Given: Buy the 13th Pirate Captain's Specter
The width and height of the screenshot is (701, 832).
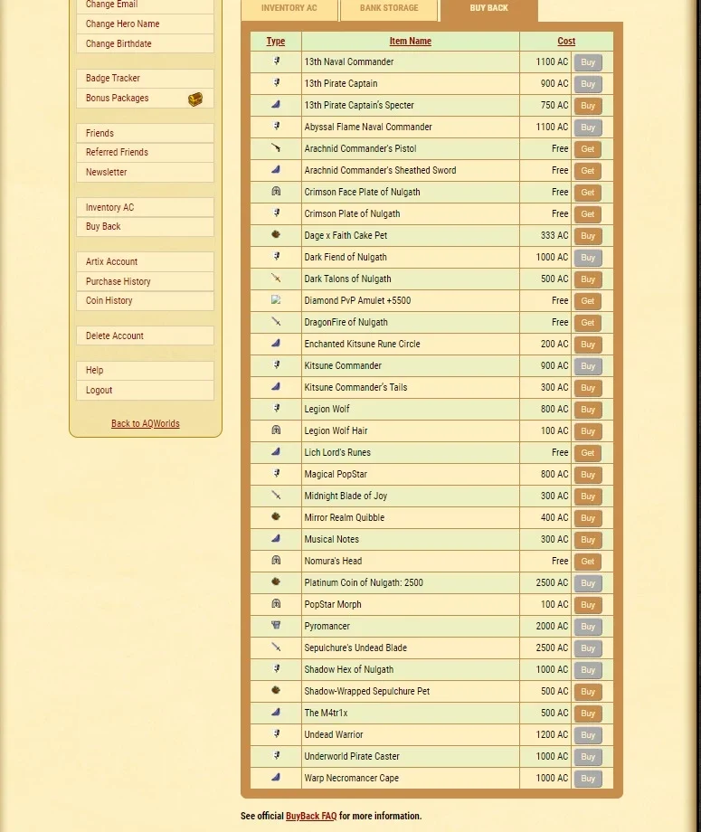Looking at the screenshot, I should pyautogui.click(x=587, y=106).
